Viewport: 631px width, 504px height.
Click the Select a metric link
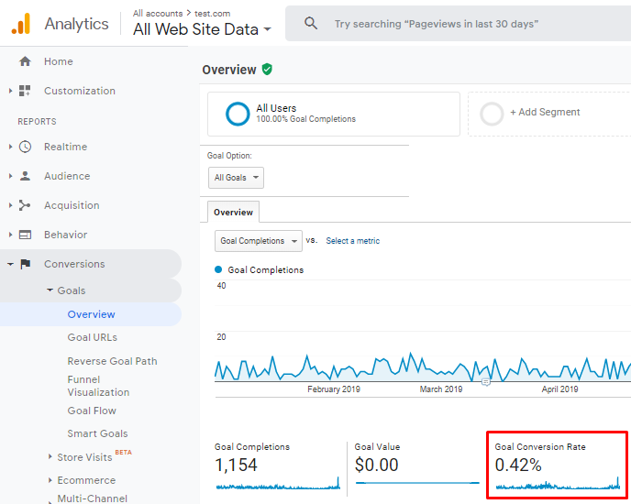(x=353, y=241)
